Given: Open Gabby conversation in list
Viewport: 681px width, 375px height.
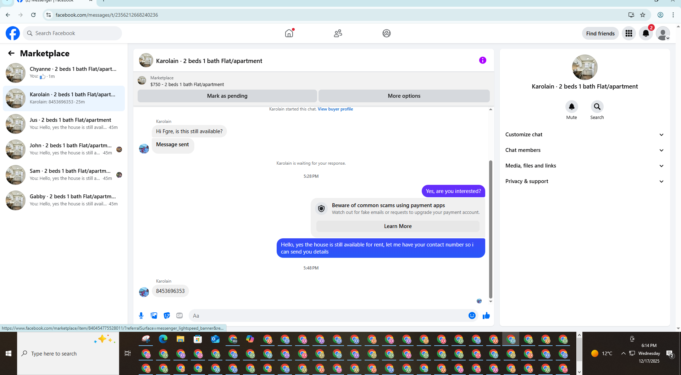Looking at the screenshot, I should click(x=64, y=200).
